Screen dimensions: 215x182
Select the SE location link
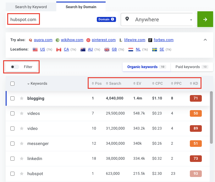162,49
